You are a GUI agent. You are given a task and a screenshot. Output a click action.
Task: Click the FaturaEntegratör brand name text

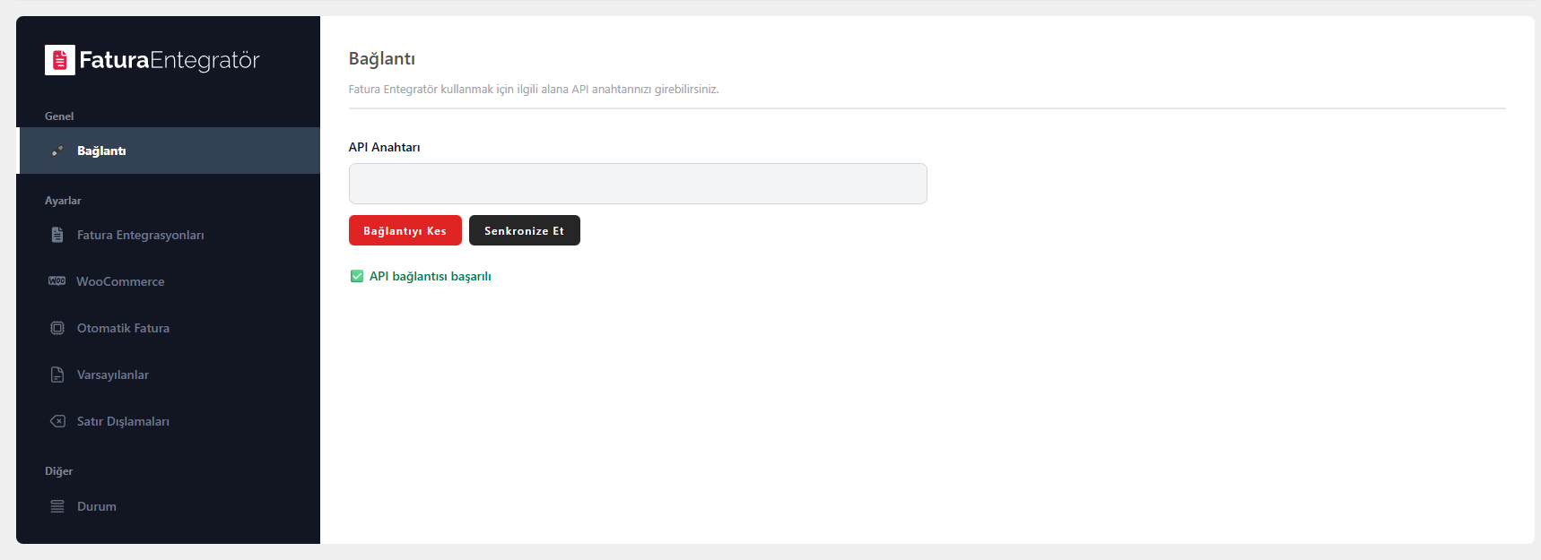click(170, 60)
